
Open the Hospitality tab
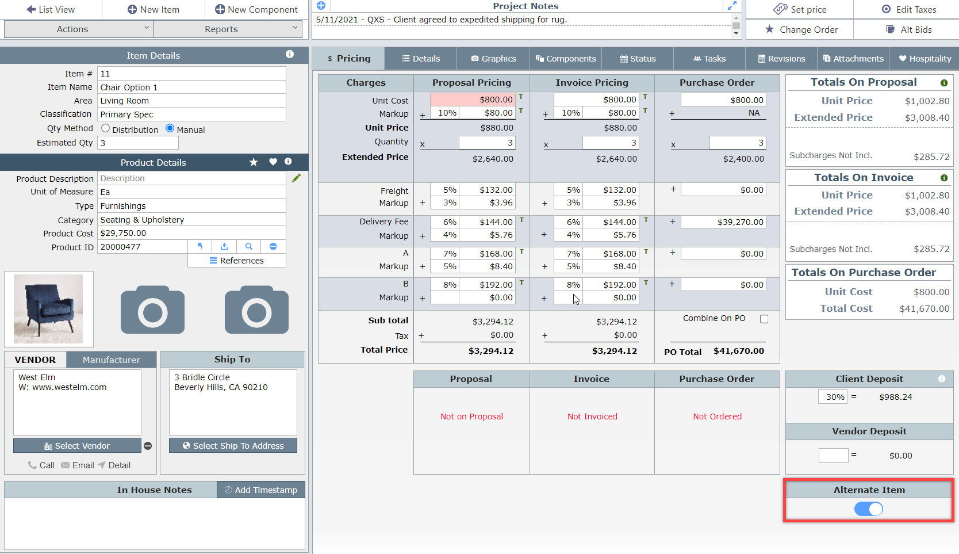click(925, 59)
